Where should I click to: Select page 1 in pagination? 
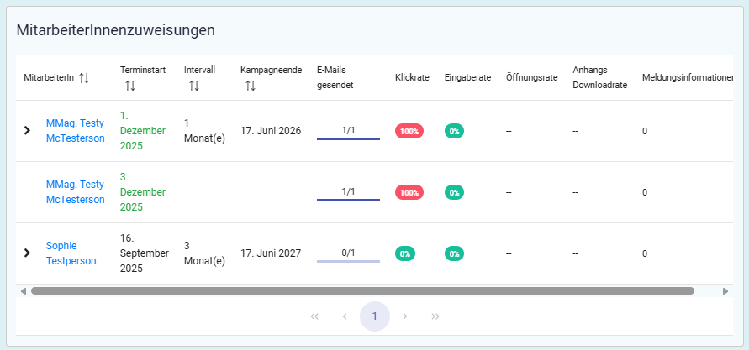375,316
